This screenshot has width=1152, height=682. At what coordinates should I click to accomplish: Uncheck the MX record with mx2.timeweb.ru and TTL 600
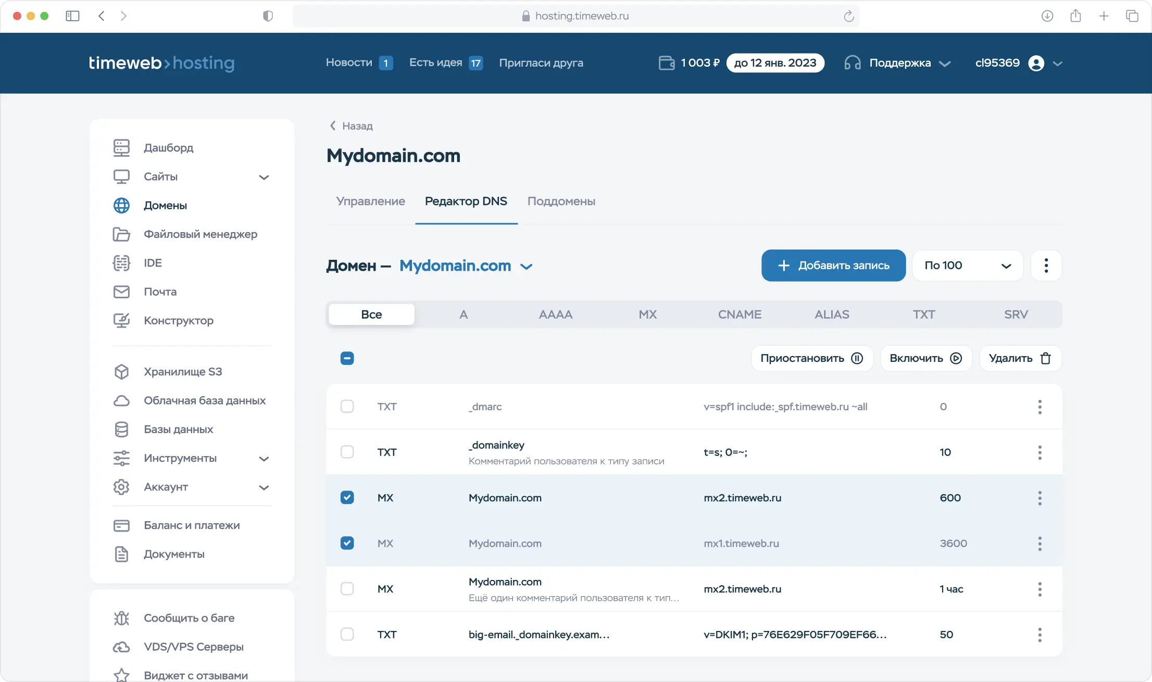(x=347, y=497)
